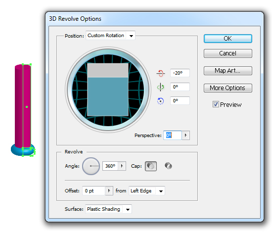This screenshot has height=235, width=272.
Task: Click the X-axis rotation icon
Action: (x=161, y=73)
